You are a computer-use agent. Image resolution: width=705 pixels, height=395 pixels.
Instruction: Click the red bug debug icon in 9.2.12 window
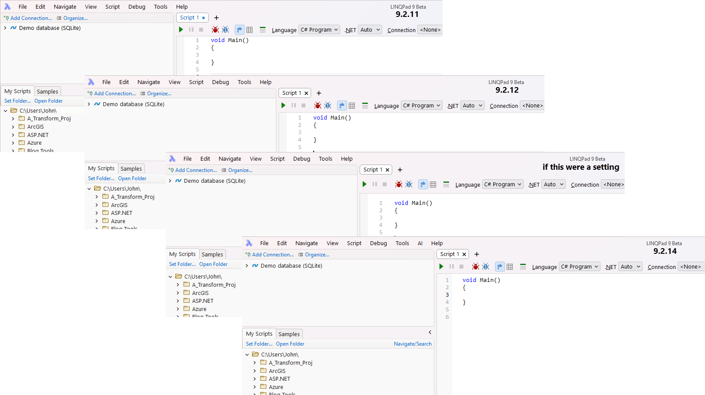coord(318,105)
